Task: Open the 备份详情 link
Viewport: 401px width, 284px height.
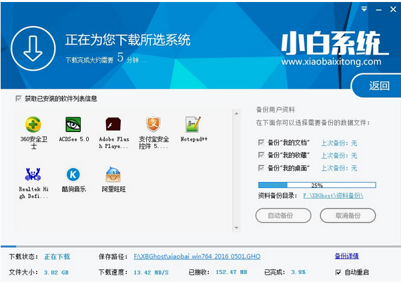Action: pyautogui.click(x=346, y=256)
